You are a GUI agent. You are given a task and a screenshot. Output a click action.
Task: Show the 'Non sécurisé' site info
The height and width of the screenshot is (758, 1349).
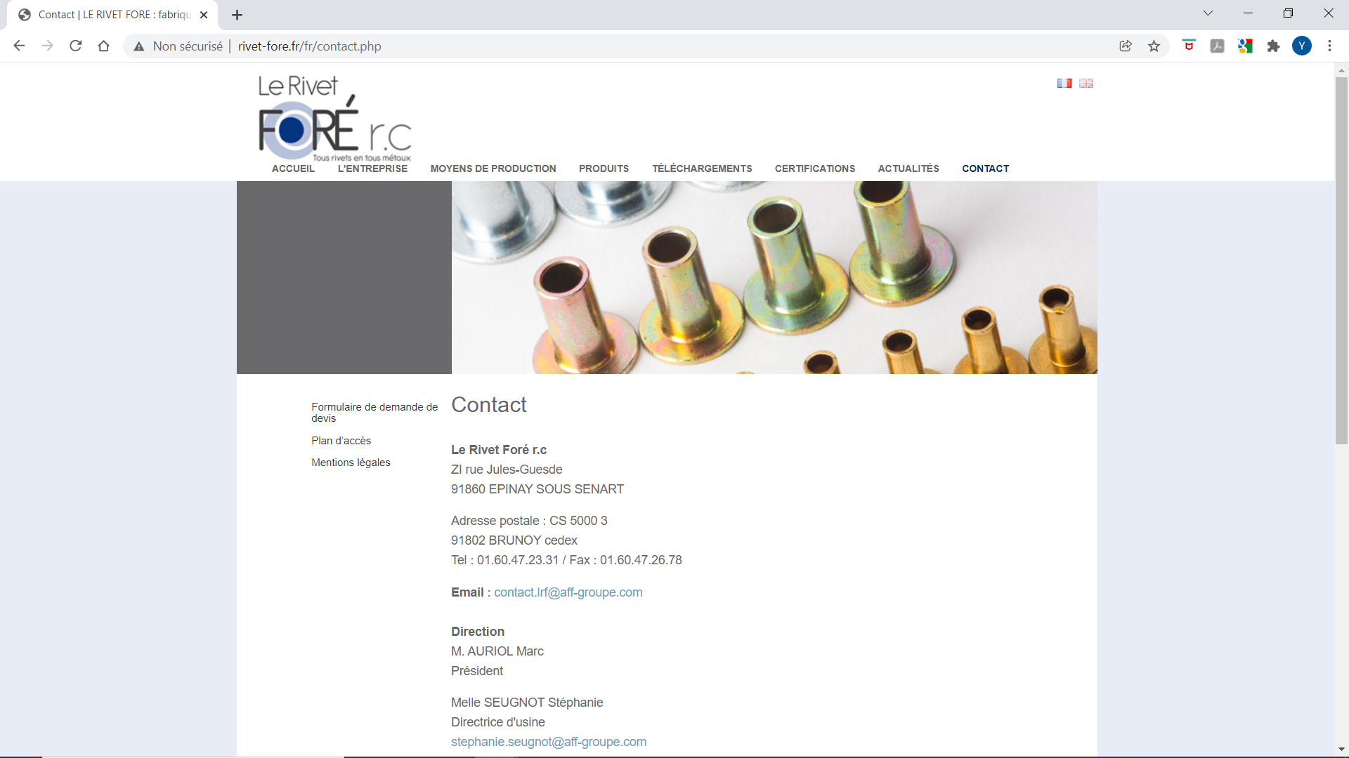click(x=178, y=46)
